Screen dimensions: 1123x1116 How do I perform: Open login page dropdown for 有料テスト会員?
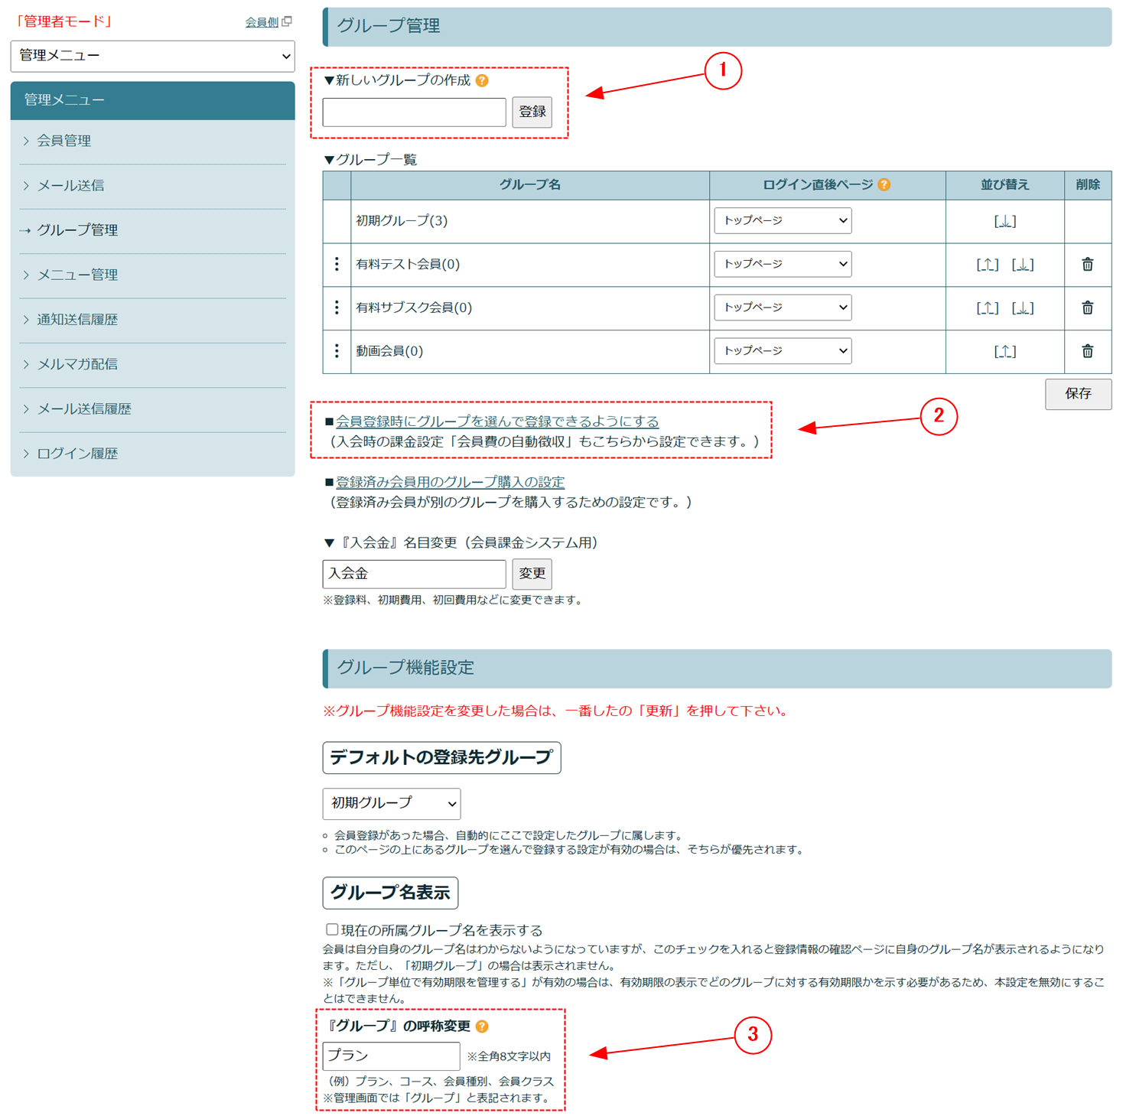click(783, 264)
